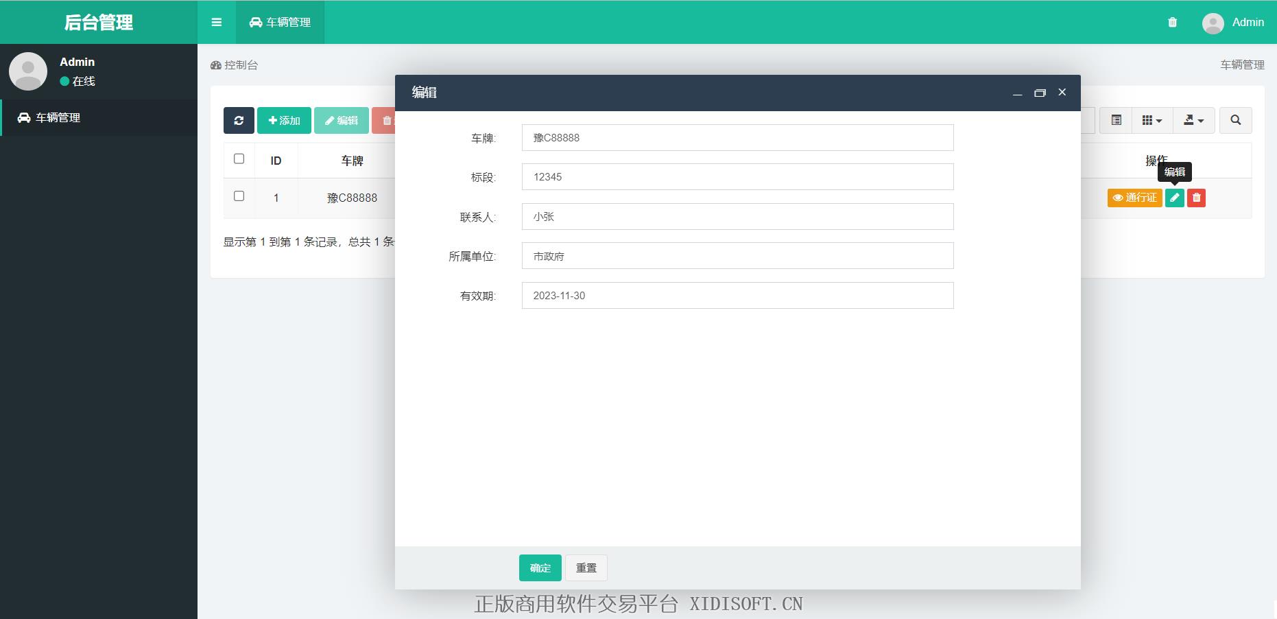Screen dimensions: 1277x619
Task: Click the 有效期 date input field
Action: point(737,296)
